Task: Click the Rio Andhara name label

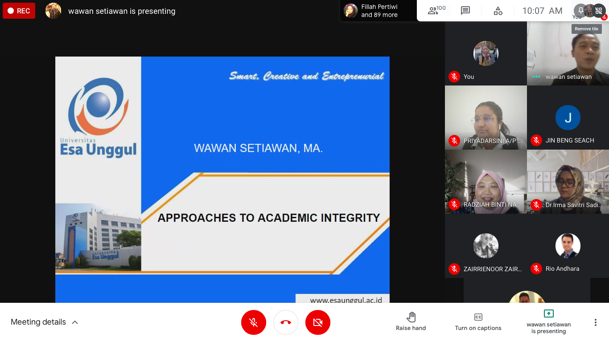Action: (x=563, y=269)
